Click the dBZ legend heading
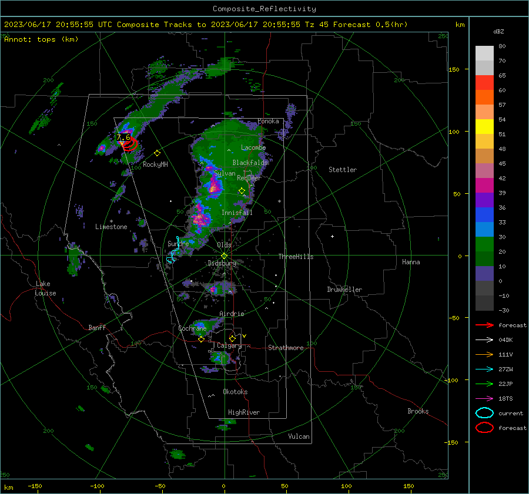 pos(498,31)
